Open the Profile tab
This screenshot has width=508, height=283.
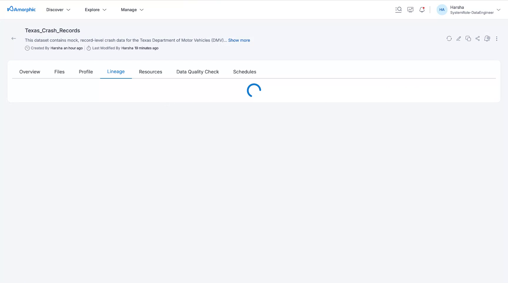point(86,72)
